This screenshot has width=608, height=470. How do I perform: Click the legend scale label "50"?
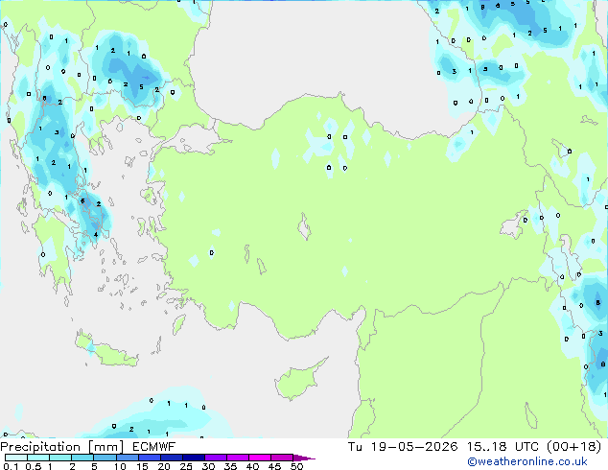point(296,466)
